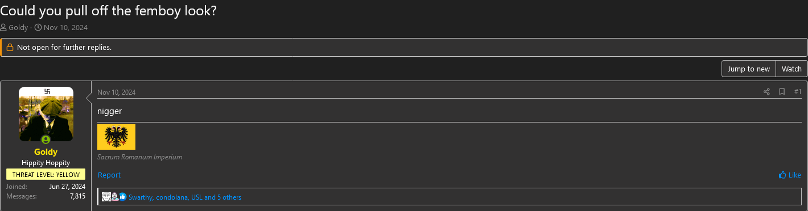
Task: Click the Jump to new button
Action: tap(749, 69)
